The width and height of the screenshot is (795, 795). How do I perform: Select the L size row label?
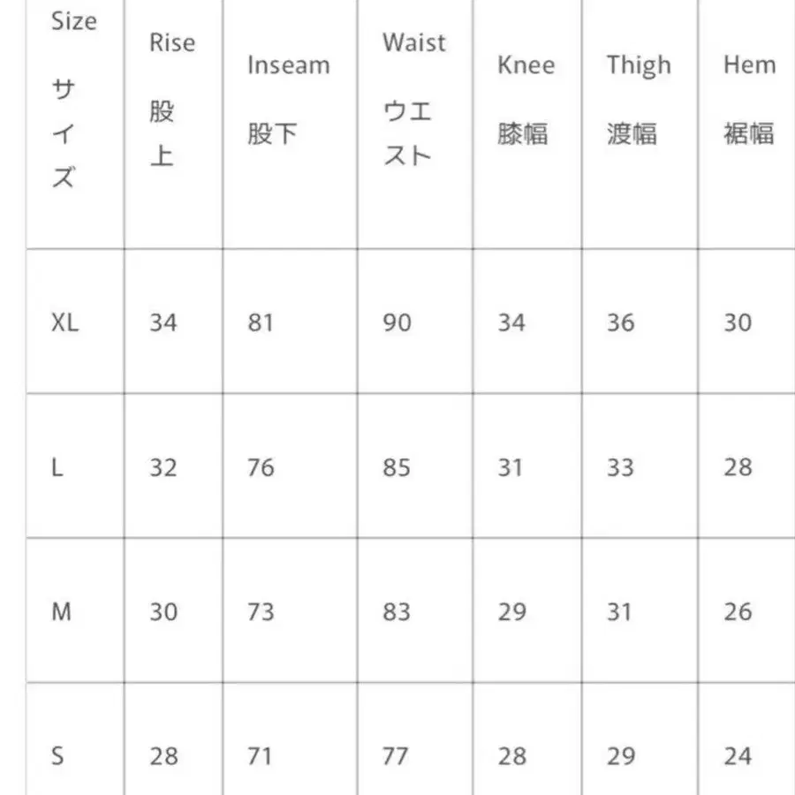tap(57, 467)
